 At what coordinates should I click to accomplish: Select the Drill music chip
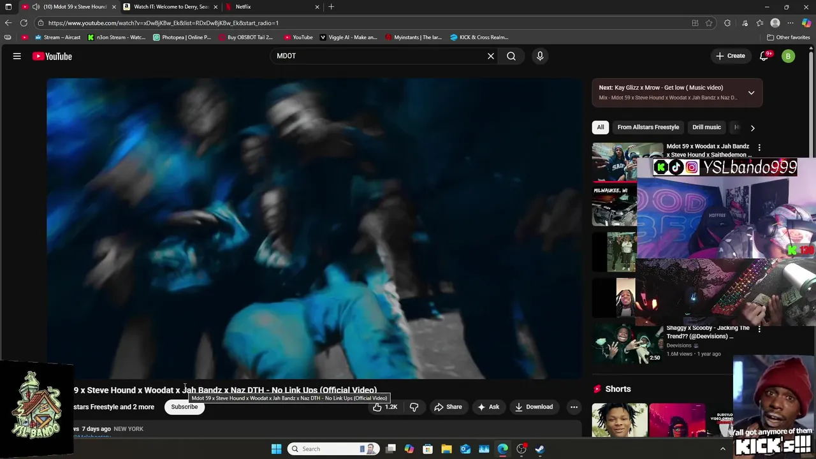click(706, 127)
